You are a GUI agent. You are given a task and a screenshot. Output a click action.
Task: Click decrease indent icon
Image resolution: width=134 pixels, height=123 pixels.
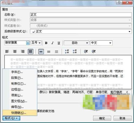tap(86, 52)
